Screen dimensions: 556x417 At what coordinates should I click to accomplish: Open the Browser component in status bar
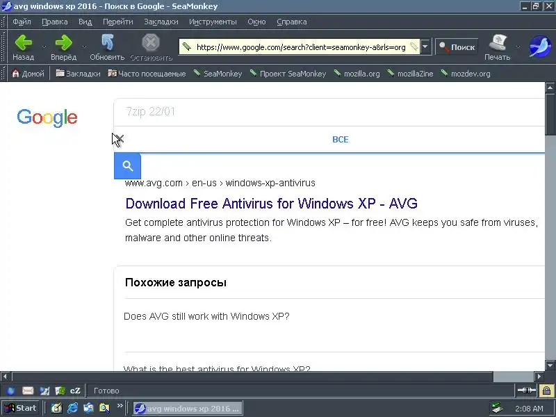tap(11, 391)
